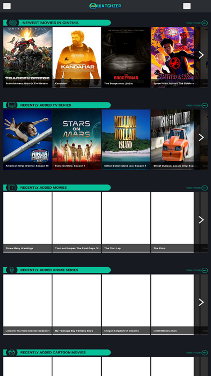Open The Pimp movie card
The width and height of the screenshot is (211, 376).
pyautogui.click(x=176, y=222)
